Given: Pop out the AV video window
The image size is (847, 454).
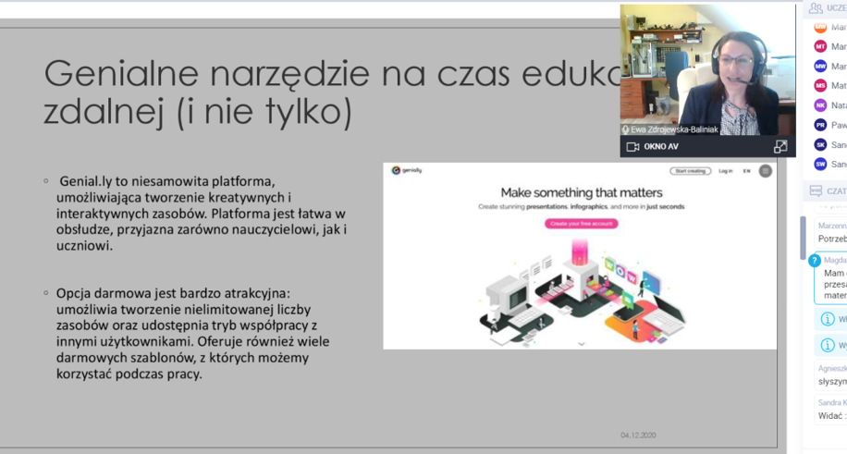Looking at the screenshot, I should (x=780, y=147).
